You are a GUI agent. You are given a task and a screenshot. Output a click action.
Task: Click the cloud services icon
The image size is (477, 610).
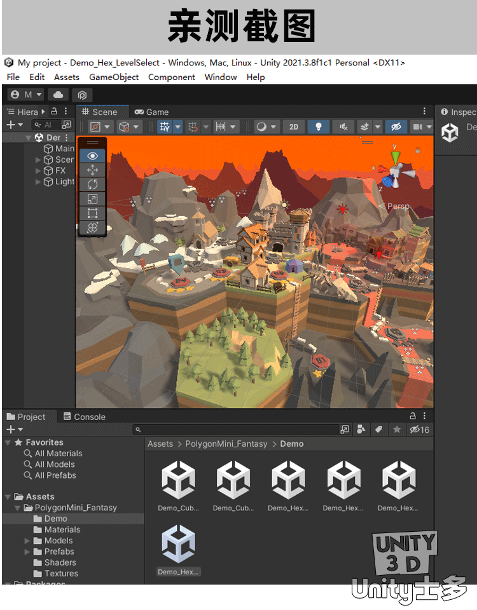pyautogui.click(x=59, y=95)
